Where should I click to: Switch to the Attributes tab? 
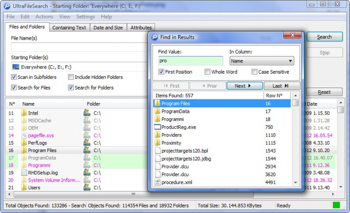pos(141,27)
